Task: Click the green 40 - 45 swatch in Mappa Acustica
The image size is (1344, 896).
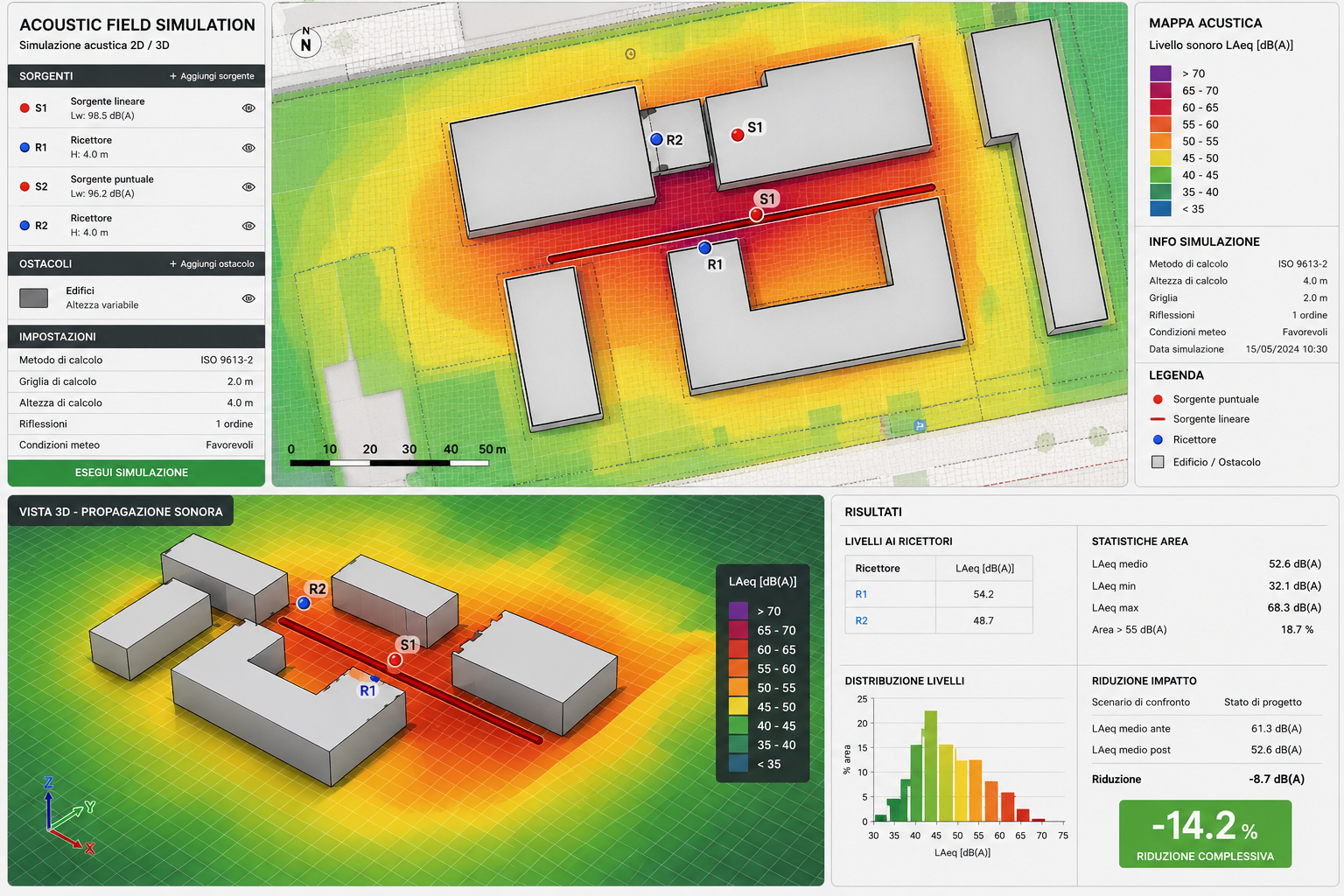Action: point(1160,175)
